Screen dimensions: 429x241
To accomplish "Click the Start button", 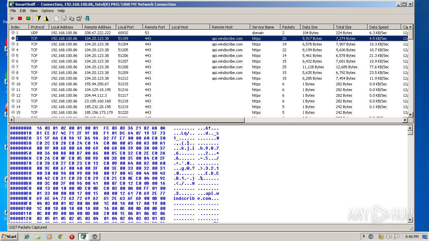I will pyautogui.click(x=9, y=237).
